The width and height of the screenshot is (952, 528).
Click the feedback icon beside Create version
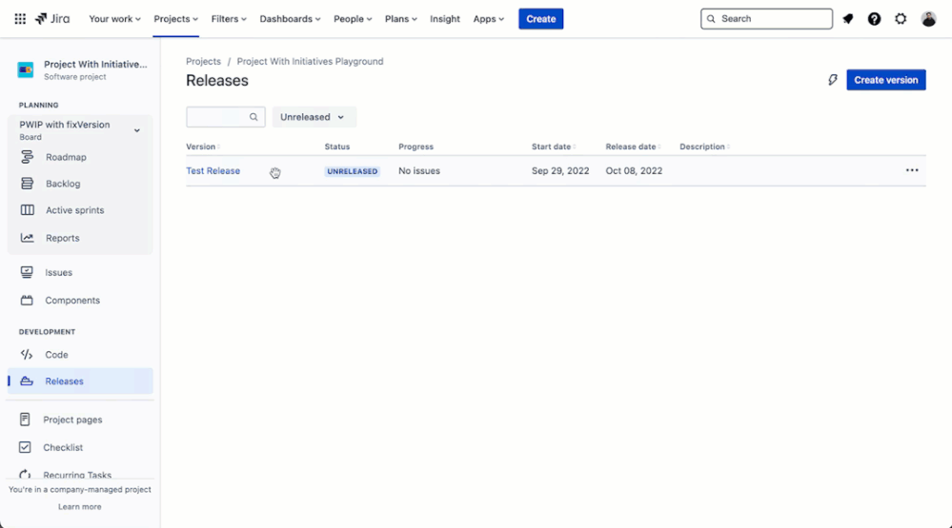[832, 80]
